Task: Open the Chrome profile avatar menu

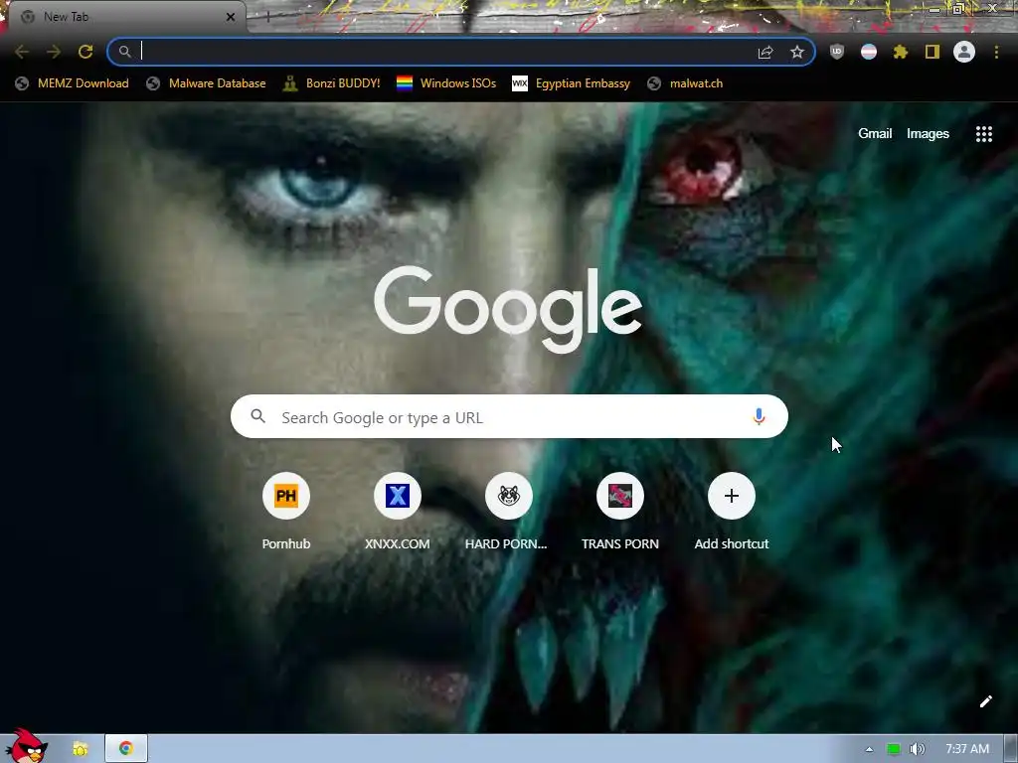Action: [x=964, y=52]
